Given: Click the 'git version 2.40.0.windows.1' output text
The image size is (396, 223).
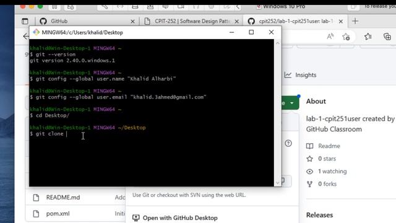Looking at the screenshot, I should coord(72,61).
